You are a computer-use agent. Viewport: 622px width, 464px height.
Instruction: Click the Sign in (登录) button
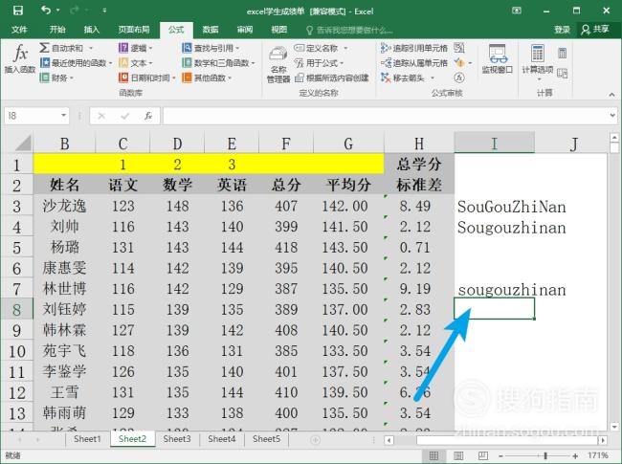tap(562, 30)
